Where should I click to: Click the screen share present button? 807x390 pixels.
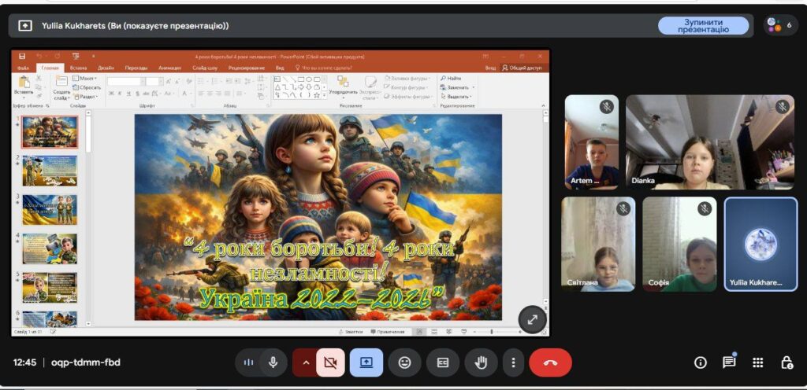[366, 362]
